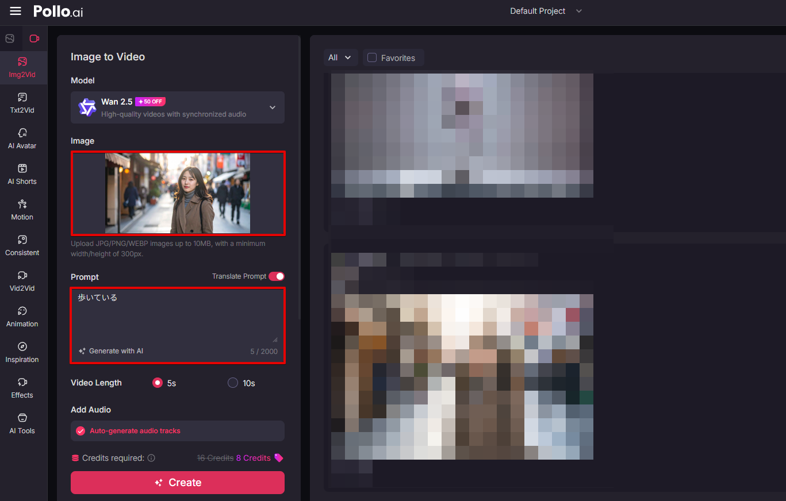Select the Motion sidebar icon

click(x=22, y=209)
